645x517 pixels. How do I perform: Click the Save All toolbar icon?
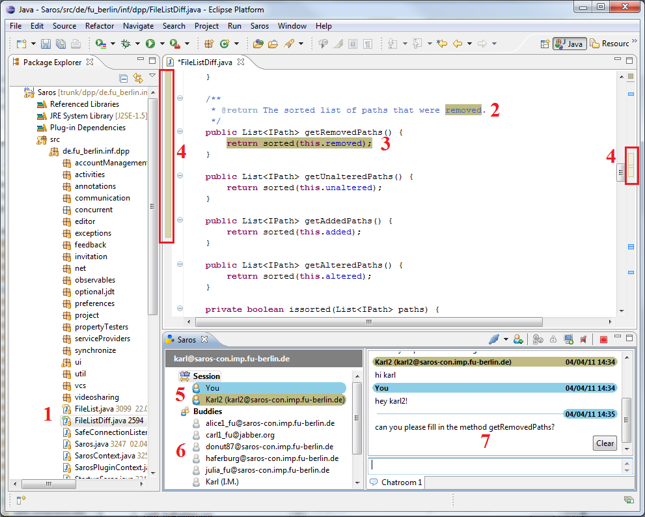tap(61, 44)
